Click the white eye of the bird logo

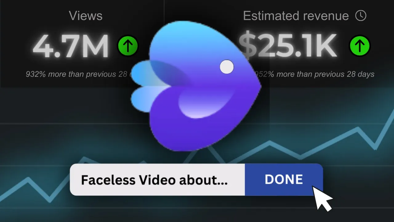[x=227, y=67]
